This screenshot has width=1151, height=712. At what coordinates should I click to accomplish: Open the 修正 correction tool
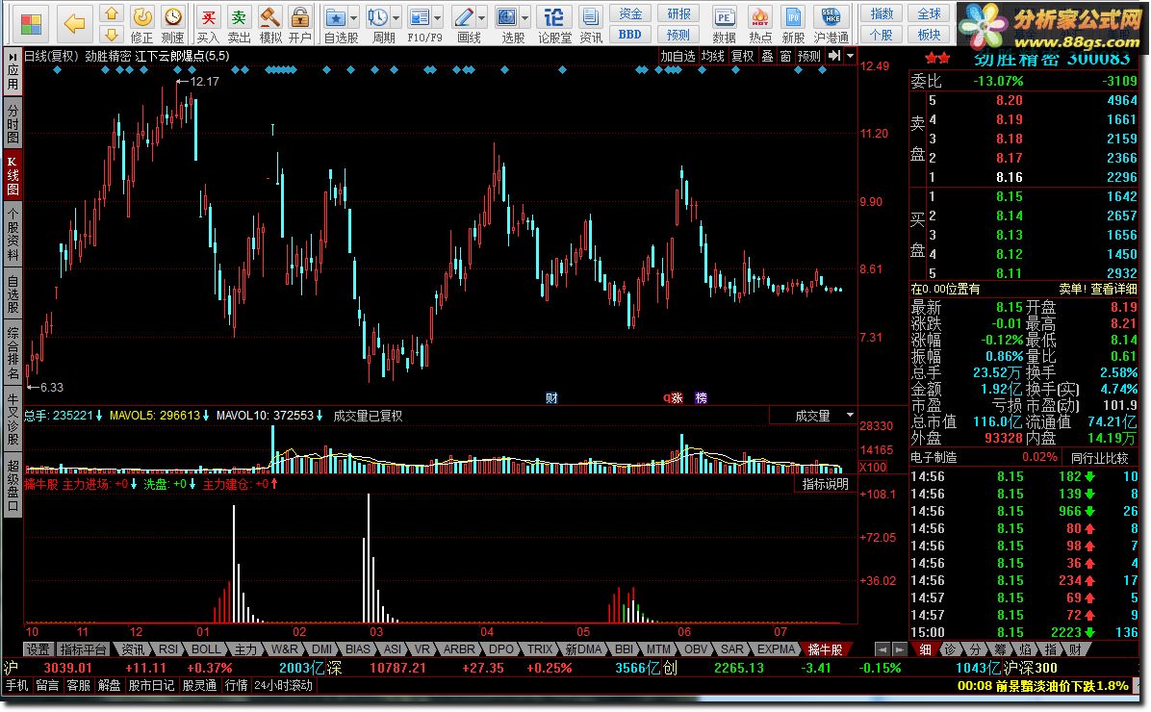point(141,24)
